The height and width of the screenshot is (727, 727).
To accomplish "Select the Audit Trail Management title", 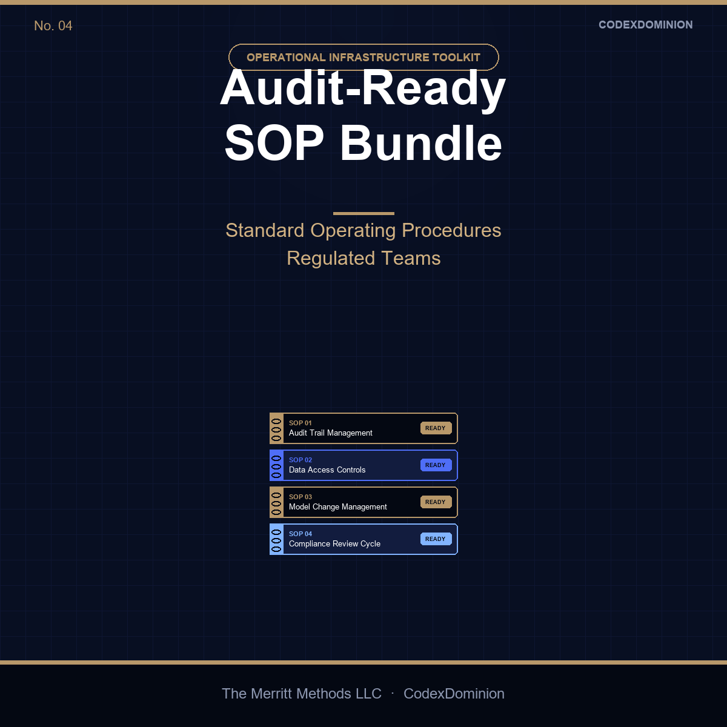I will click(x=331, y=433).
